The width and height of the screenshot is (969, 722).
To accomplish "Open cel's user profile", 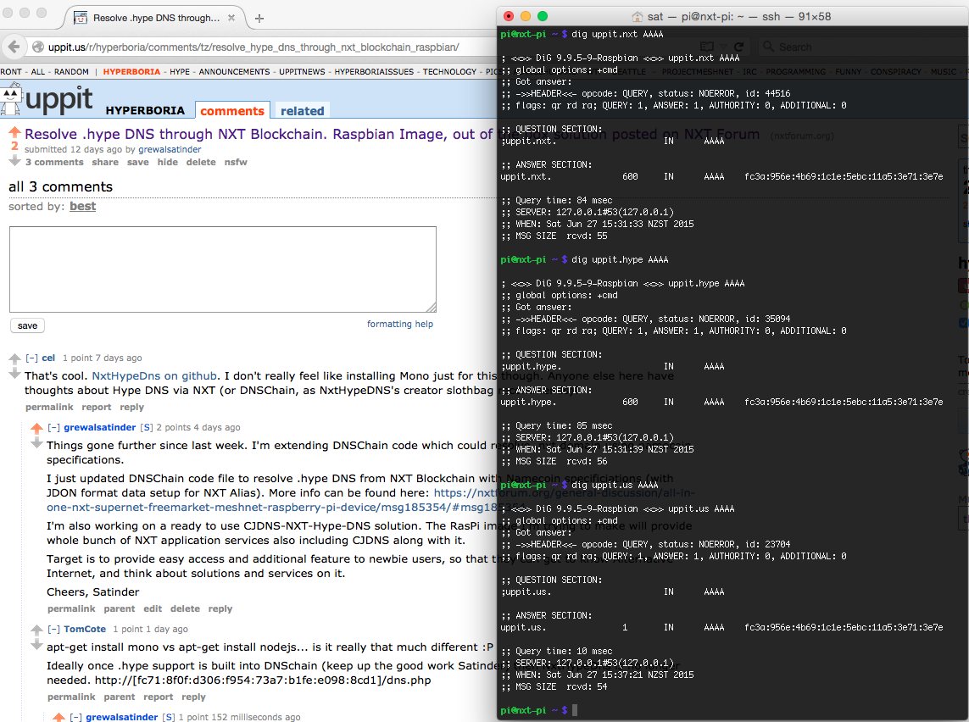I will click(x=49, y=358).
